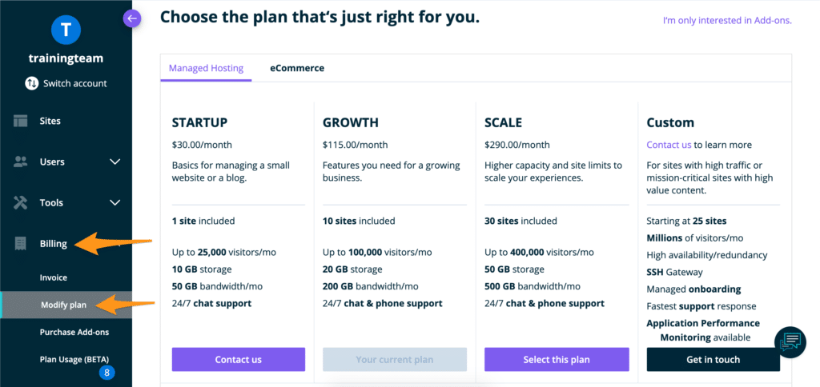Expand the Users menu chevron
Viewport: 820px width, 387px height.
[115, 162]
